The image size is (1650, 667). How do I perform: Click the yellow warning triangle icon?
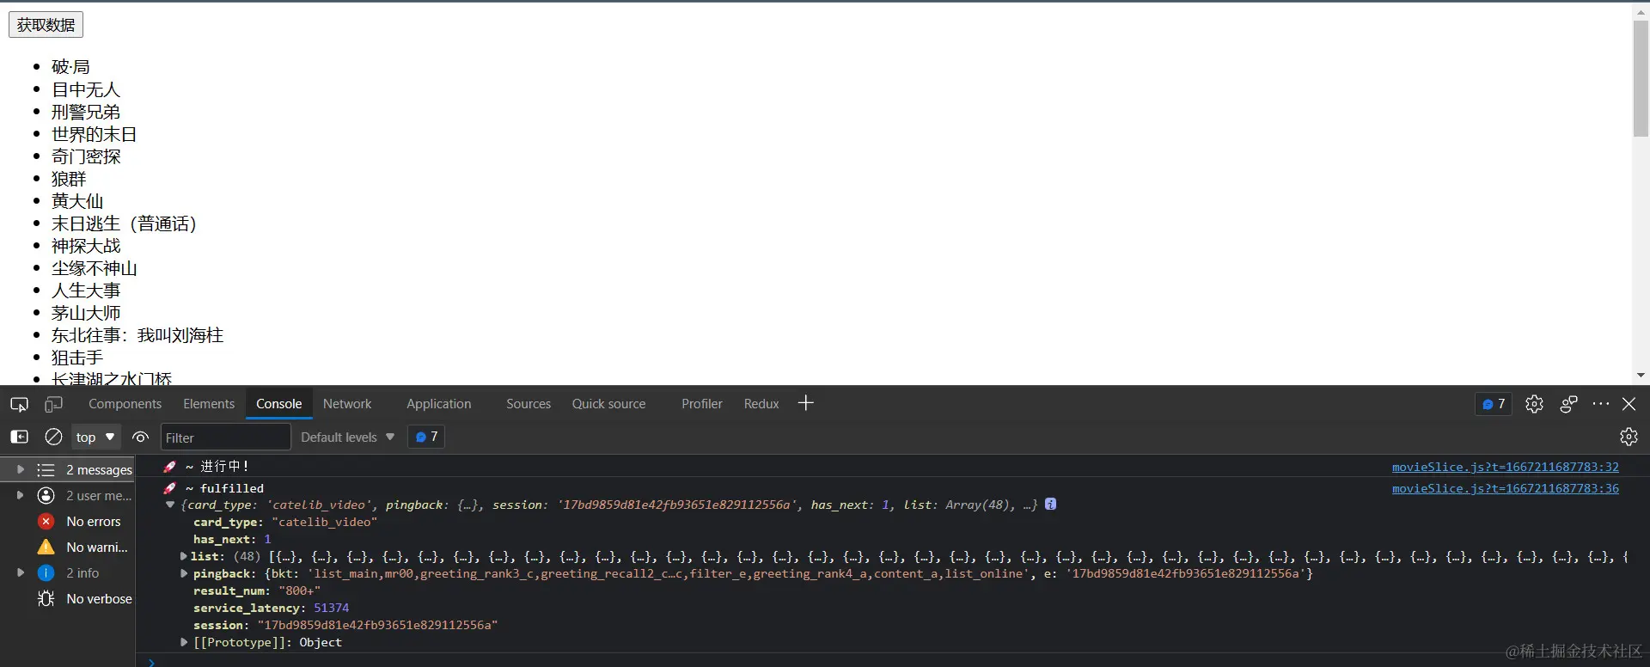click(46, 547)
